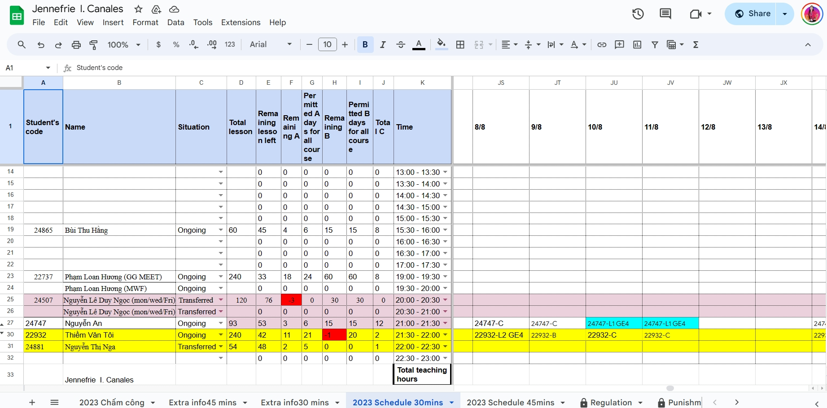Click the create filter funnel icon
This screenshot has height=408, width=827.
655,45
